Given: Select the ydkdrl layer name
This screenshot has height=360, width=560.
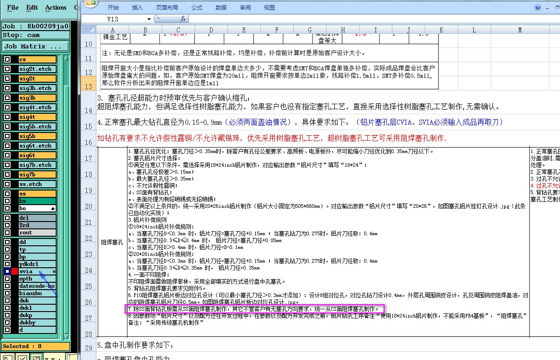Looking at the screenshot, I should [37, 264].
